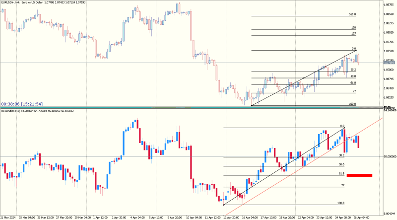Click the 18 Apr 20:00 time label
This screenshot has width=397, height=220.
point(287,218)
